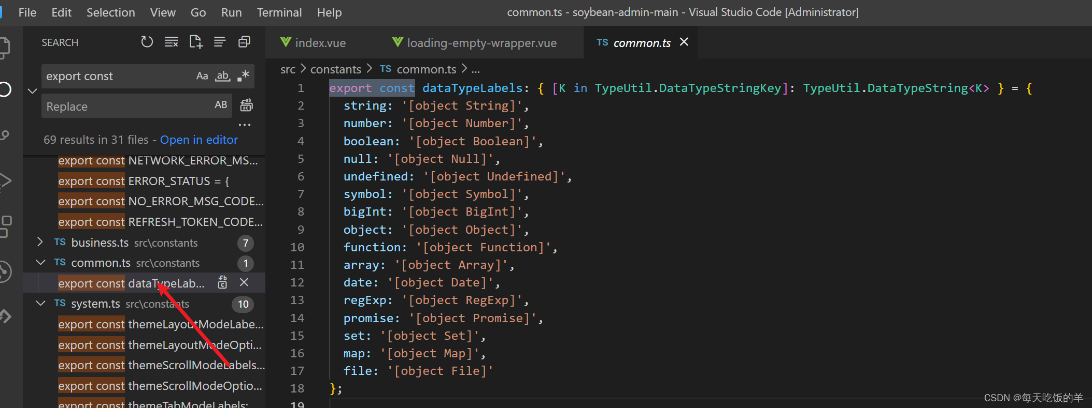Select NO_ERROR_MSG_CODE result

tap(161, 201)
